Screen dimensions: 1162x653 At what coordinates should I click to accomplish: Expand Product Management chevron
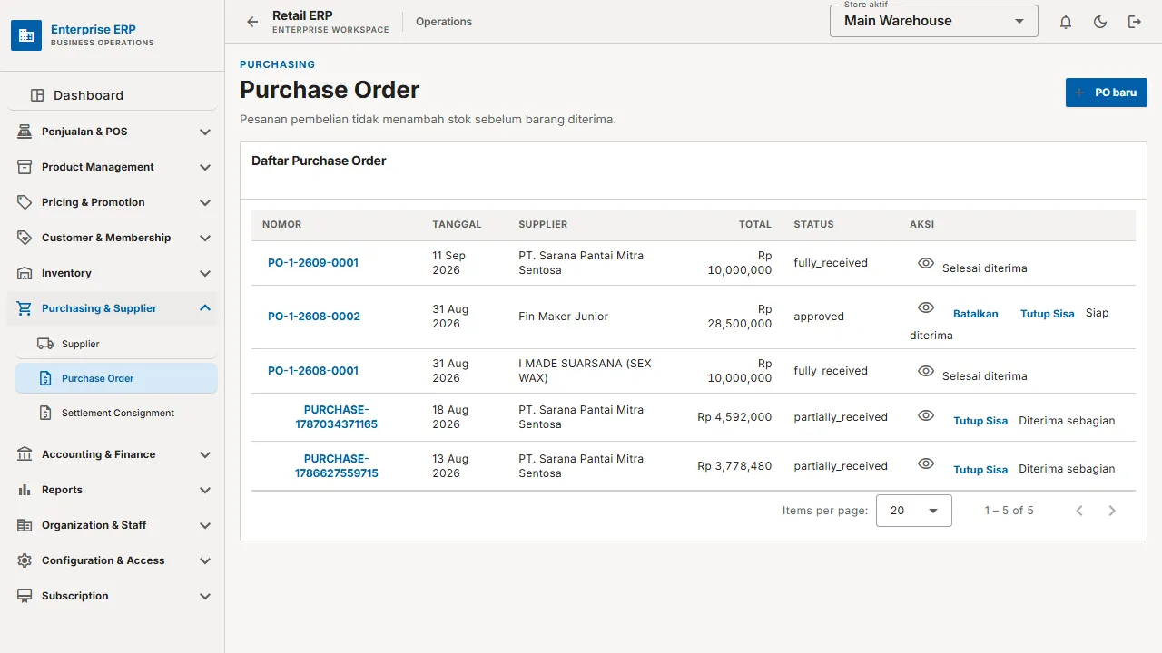pos(205,167)
